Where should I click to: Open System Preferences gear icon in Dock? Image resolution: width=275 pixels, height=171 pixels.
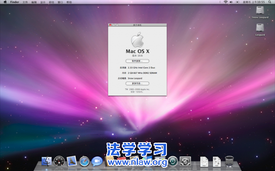(185, 161)
